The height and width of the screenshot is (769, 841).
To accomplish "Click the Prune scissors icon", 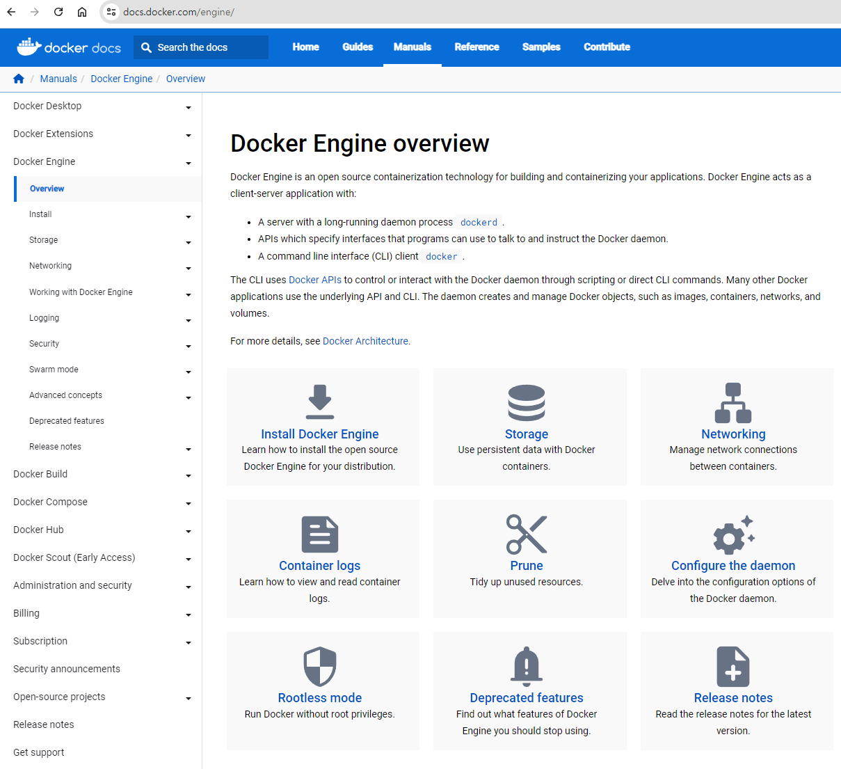I will 527,534.
